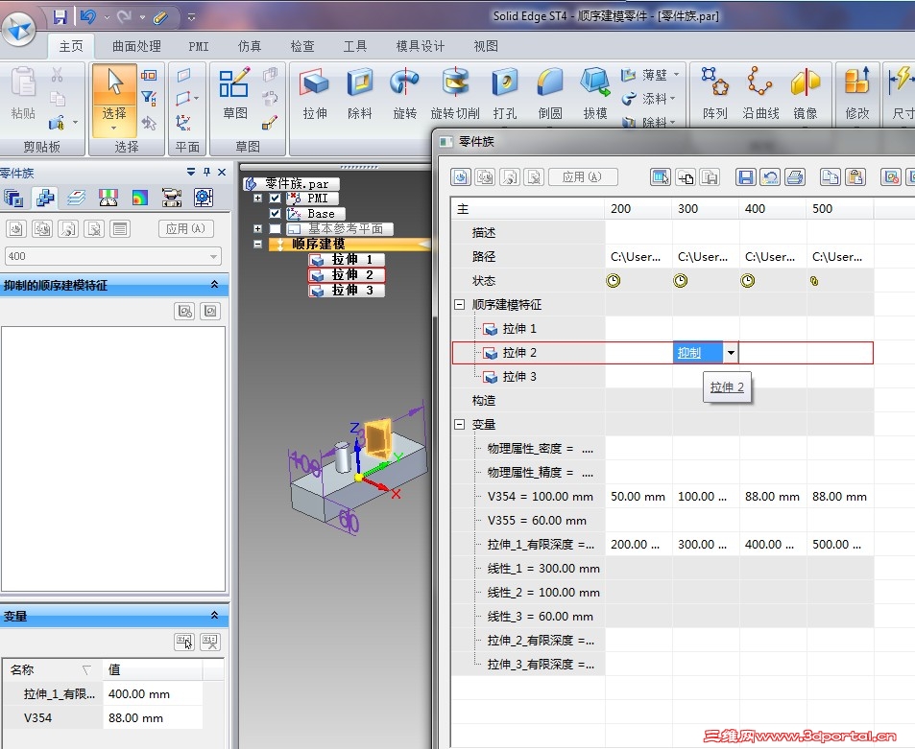The image size is (915, 749).
Task: Select the 300 column header in the table
Action: [705, 209]
